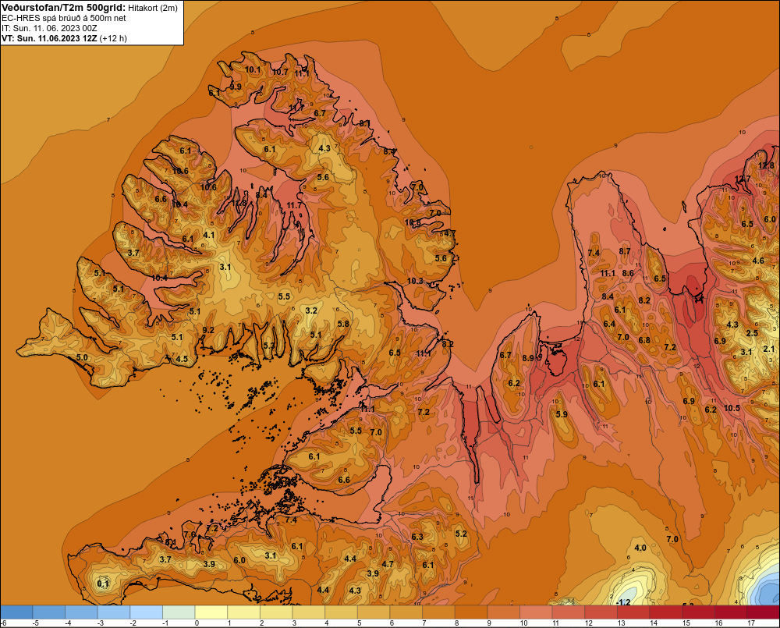Select the 7.6 temperature label
This screenshot has width=780, height=628.
(x=190, y=534)
